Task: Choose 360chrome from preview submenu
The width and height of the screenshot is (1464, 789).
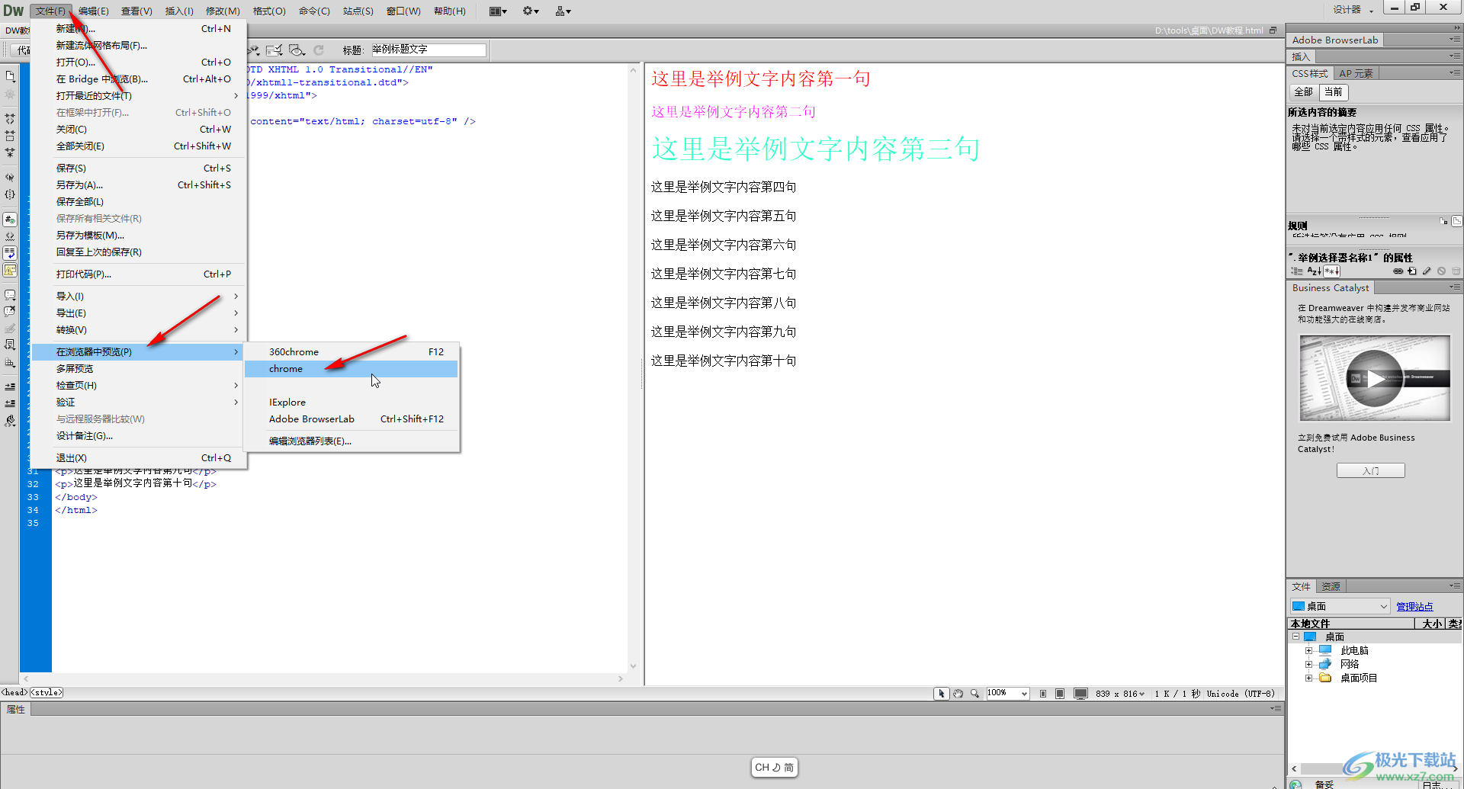Action: [352, 352]
